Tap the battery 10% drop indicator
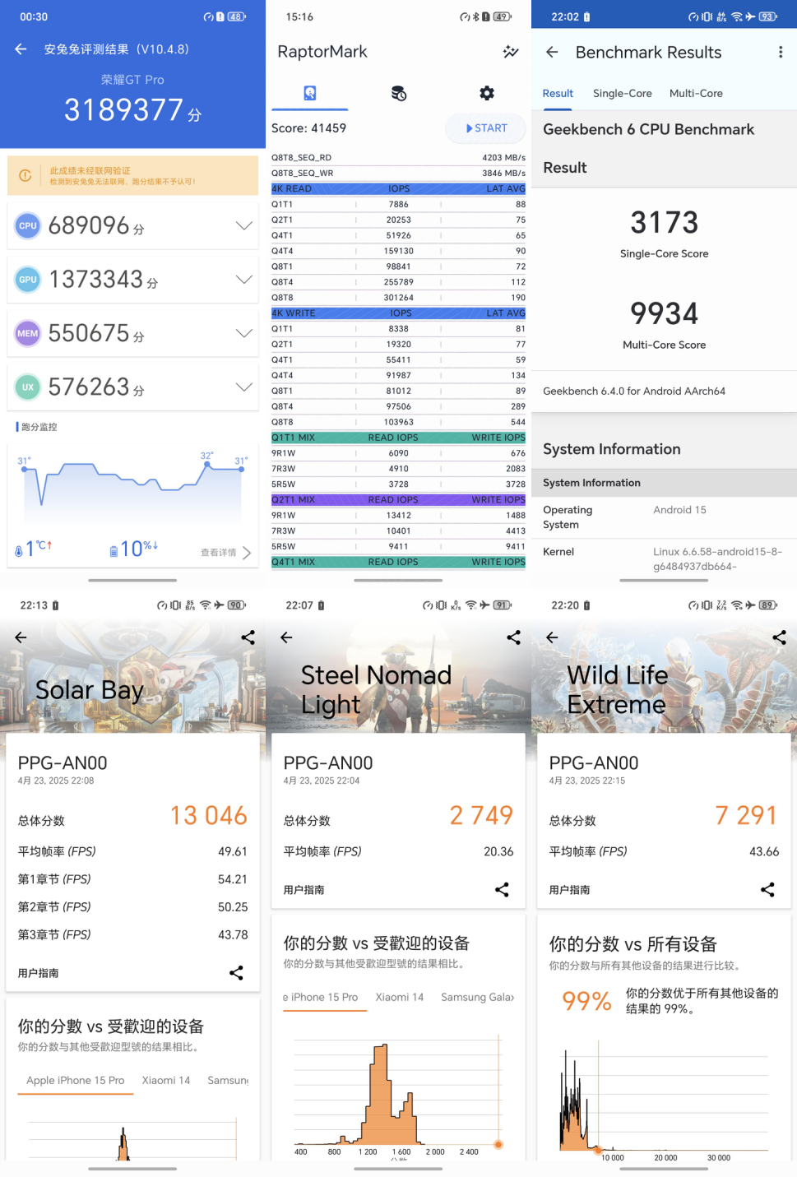797x1177 pixels. [134, 549]
